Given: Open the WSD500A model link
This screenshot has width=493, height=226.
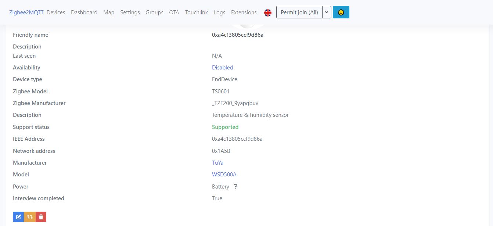Looking at the screenshot, I should (224, 174).
